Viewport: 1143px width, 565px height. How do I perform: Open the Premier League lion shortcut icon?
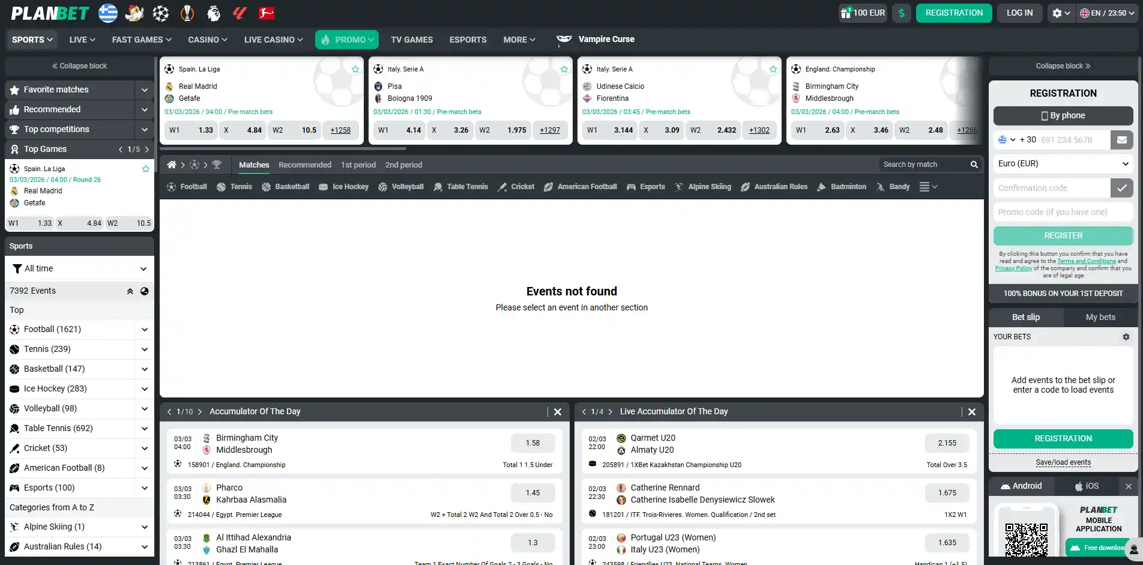tap(214, 13)
